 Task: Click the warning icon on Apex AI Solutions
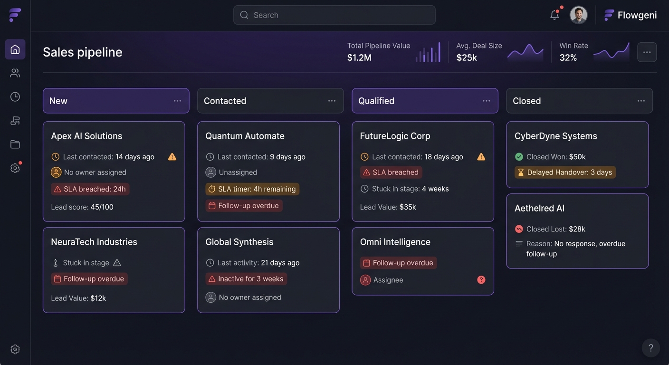tap(172, 156)
